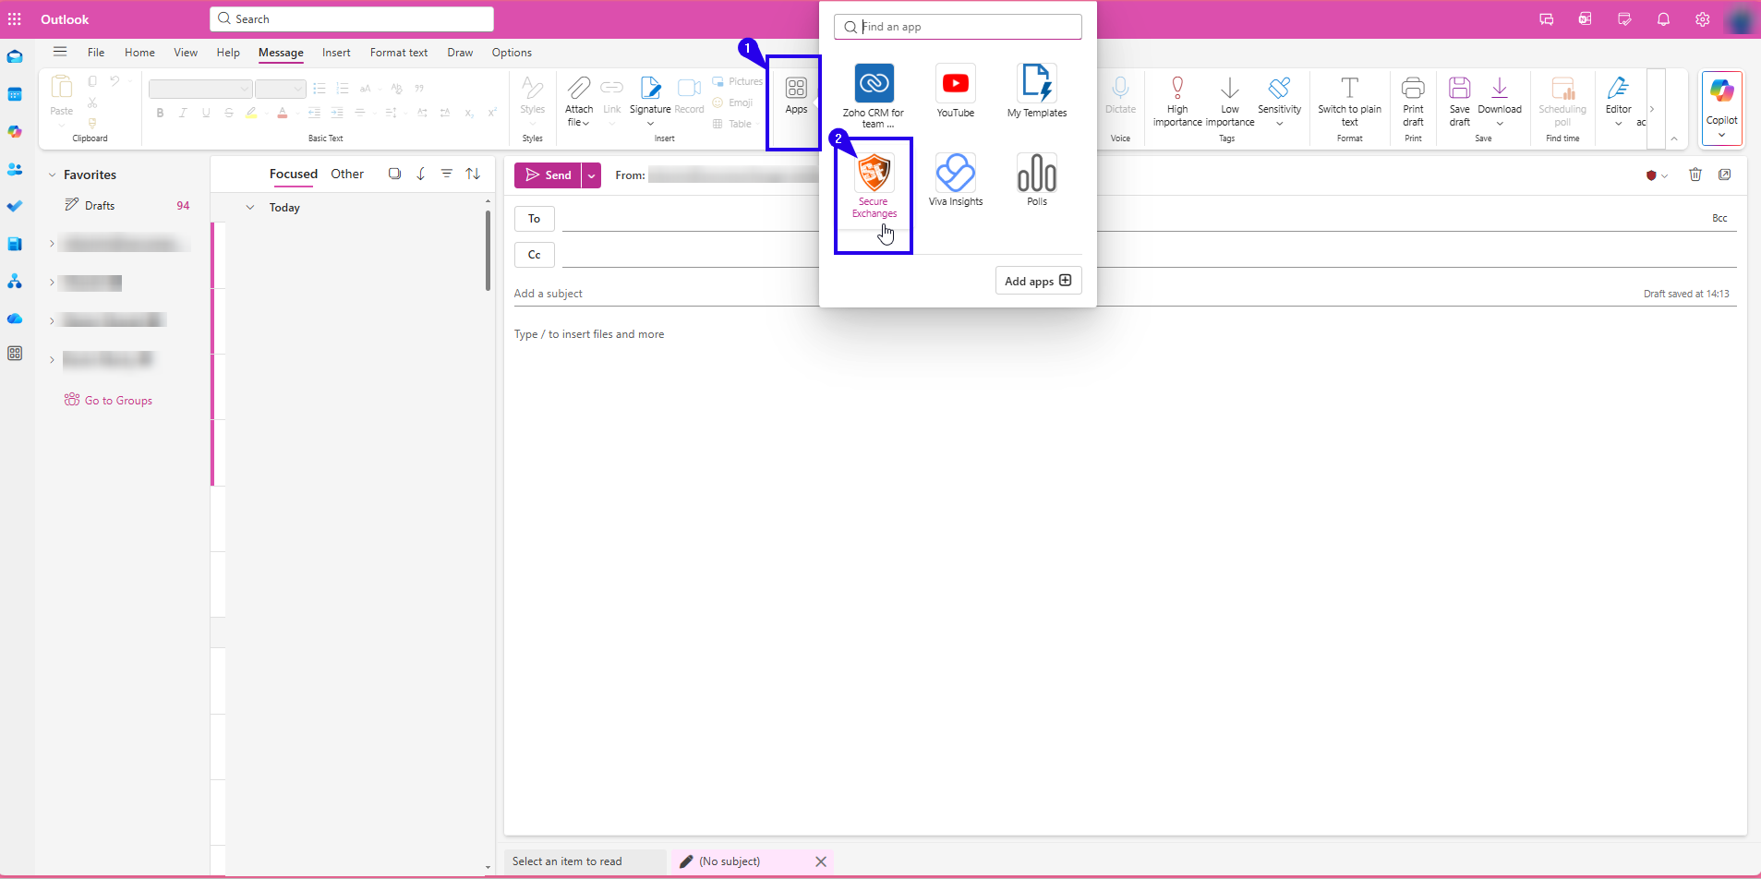Collapse the Favorites folder group
The image size is (1761, 879).
pos(52,175)
